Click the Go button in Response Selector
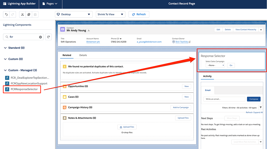The height and width of the screenshot is (149, 267). (231, 65)
